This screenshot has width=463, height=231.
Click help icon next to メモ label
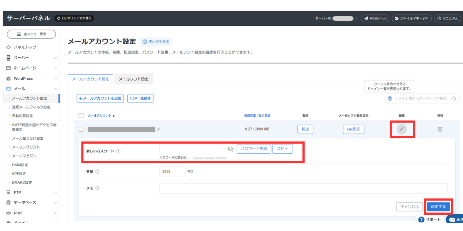[x=97, y=188]
